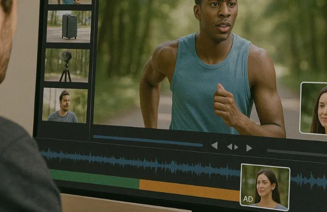
Task: Click the "AD" label on the thumbnail
Action: [248, 199]
